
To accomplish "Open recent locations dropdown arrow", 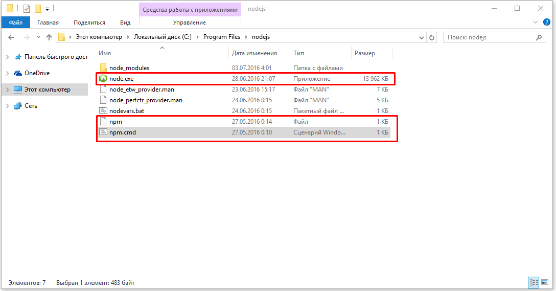I will (38, 37).
